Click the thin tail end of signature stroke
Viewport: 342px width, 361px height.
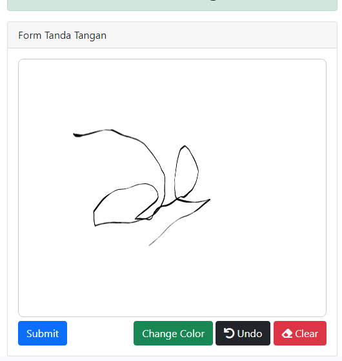point(152,243)
